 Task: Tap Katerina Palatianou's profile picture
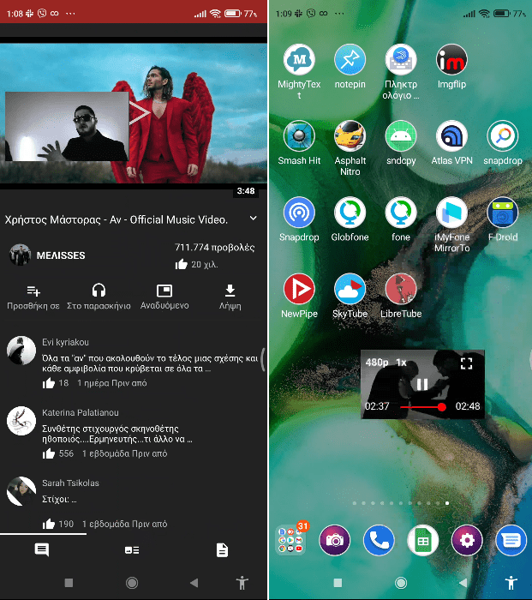tap(21, 421)
